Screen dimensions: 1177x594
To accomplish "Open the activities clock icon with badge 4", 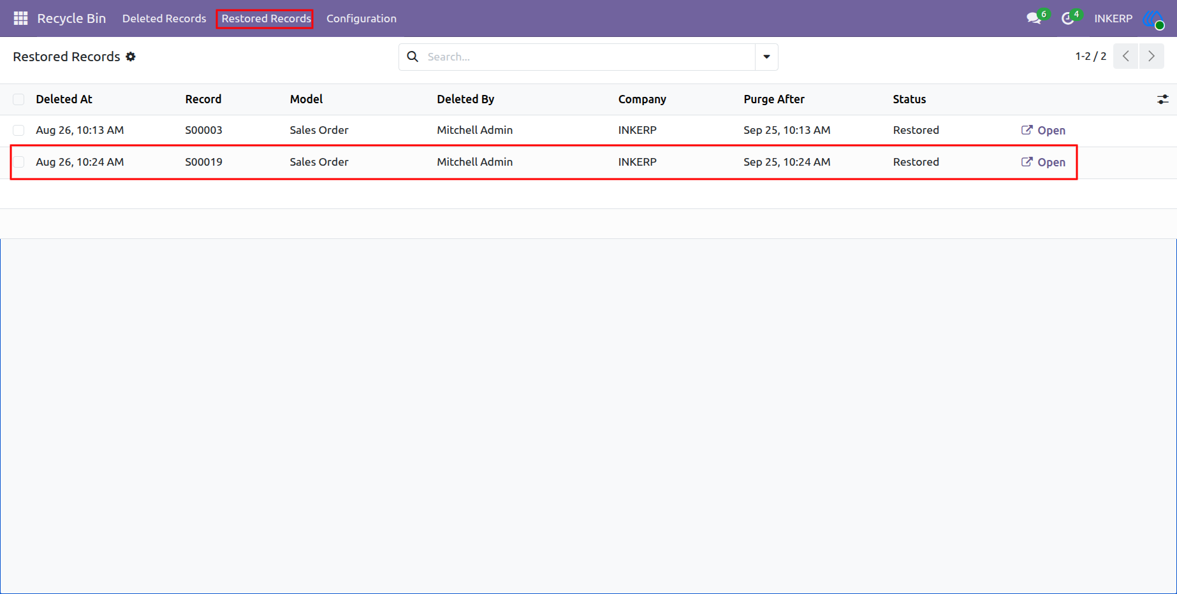I will pyautogui.click(x=1069, y=18).
